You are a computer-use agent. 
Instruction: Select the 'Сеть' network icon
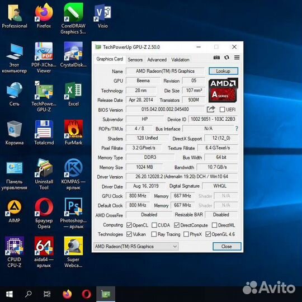[x=15, y=94]
